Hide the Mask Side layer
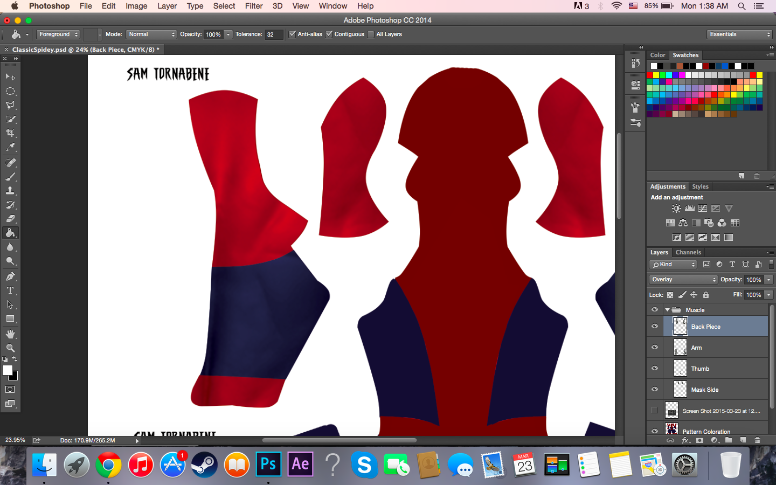This screenshot has height=485, width=776. pyautogui.click(x=655, y=389)
